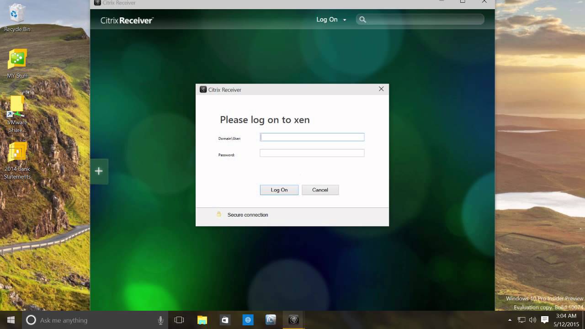The height and width of the screenshot is (329, 585).
Task: Open the Action Center notifications icon
Action: click(x=544, y=320)
